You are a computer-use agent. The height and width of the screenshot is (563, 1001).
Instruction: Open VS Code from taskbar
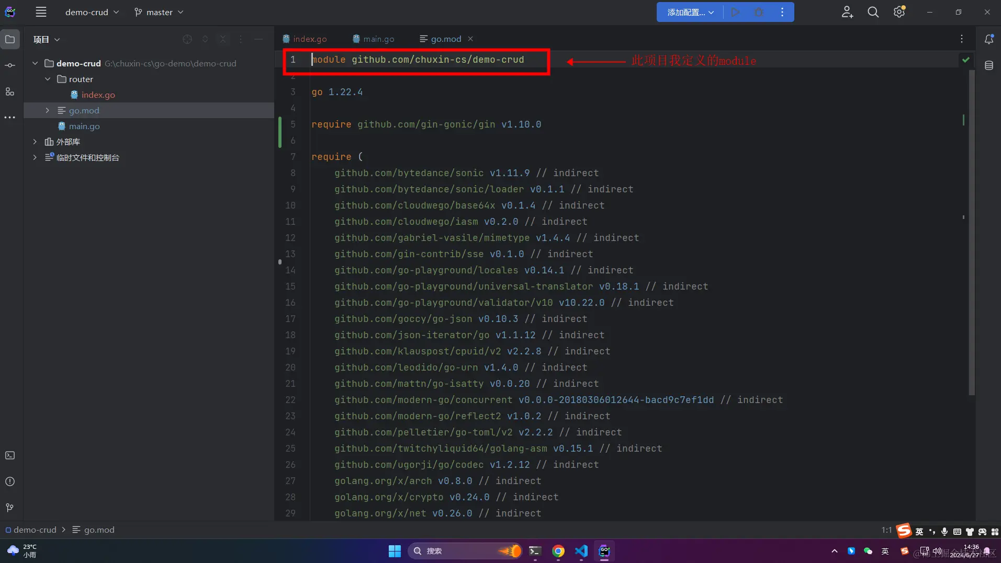coord(581,551)
